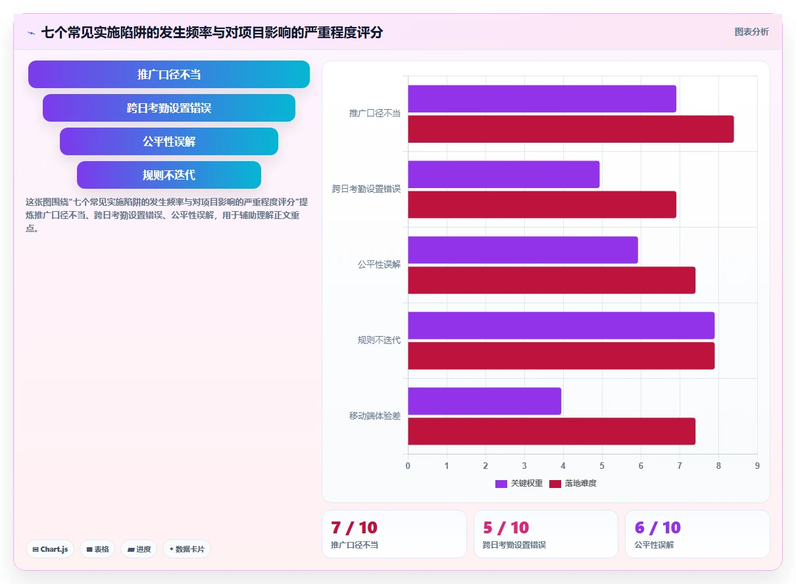Click red bar for 跨日考勤设置错误
Screen dimensions: 796x584
pos(542,205)
